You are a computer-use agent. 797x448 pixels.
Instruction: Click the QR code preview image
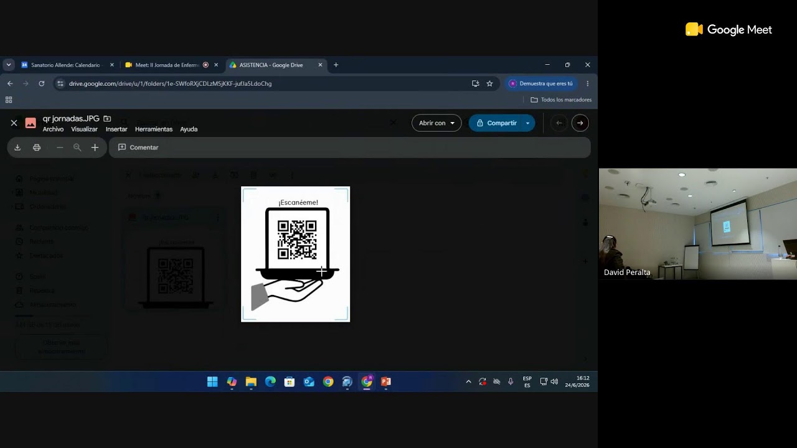pyautogui.click(x=296, y=254)
